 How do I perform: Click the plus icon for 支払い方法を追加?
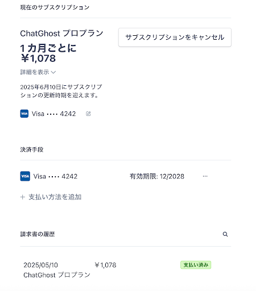pos(23,197)
